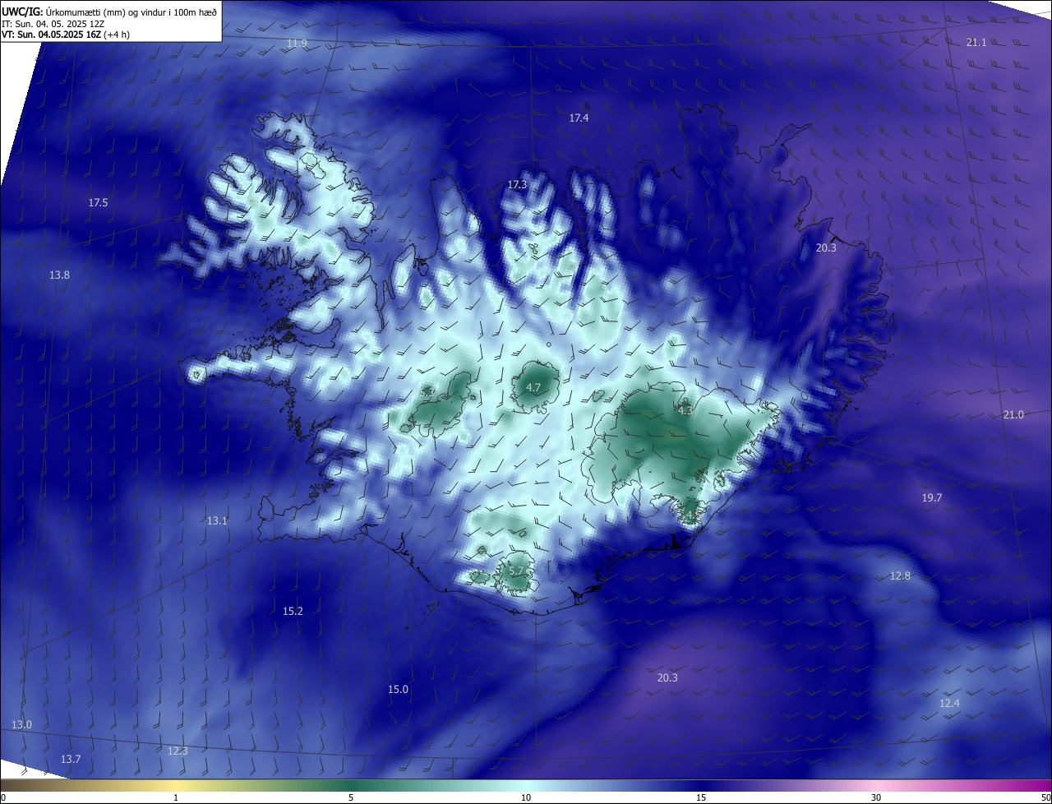
Task: Click the 17.5 value label on the map
Action: pos(98,202)
